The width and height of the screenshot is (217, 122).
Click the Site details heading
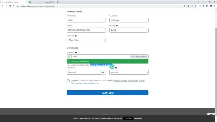click(x=72, y=48)
